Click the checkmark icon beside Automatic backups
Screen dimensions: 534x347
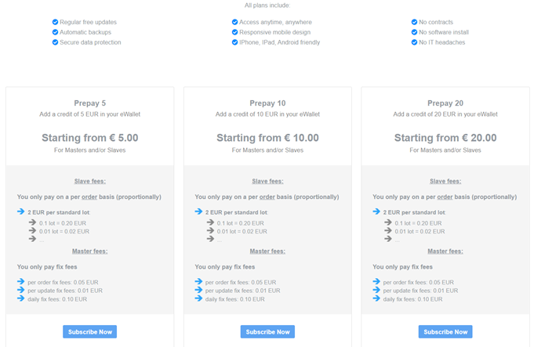55,32
